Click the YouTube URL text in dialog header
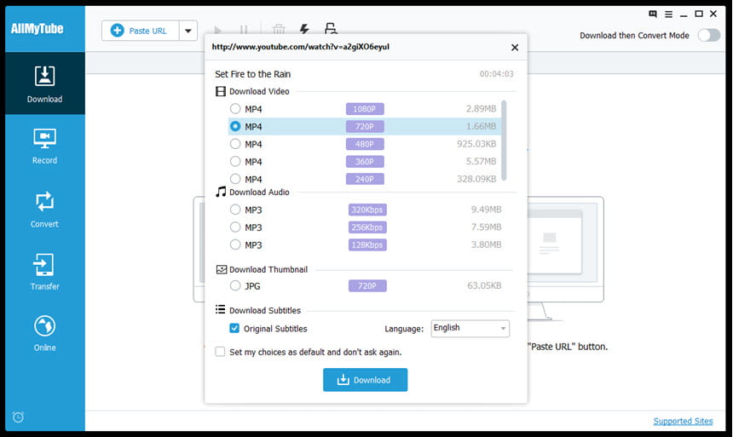Image resolution: width=733 pixels, height=437 pixels. tap(300, 47)
